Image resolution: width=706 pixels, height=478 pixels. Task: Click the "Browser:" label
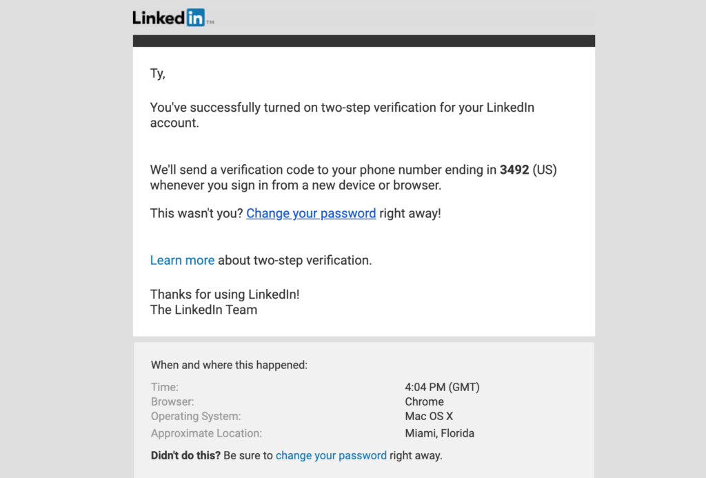[x=172, y=401]
